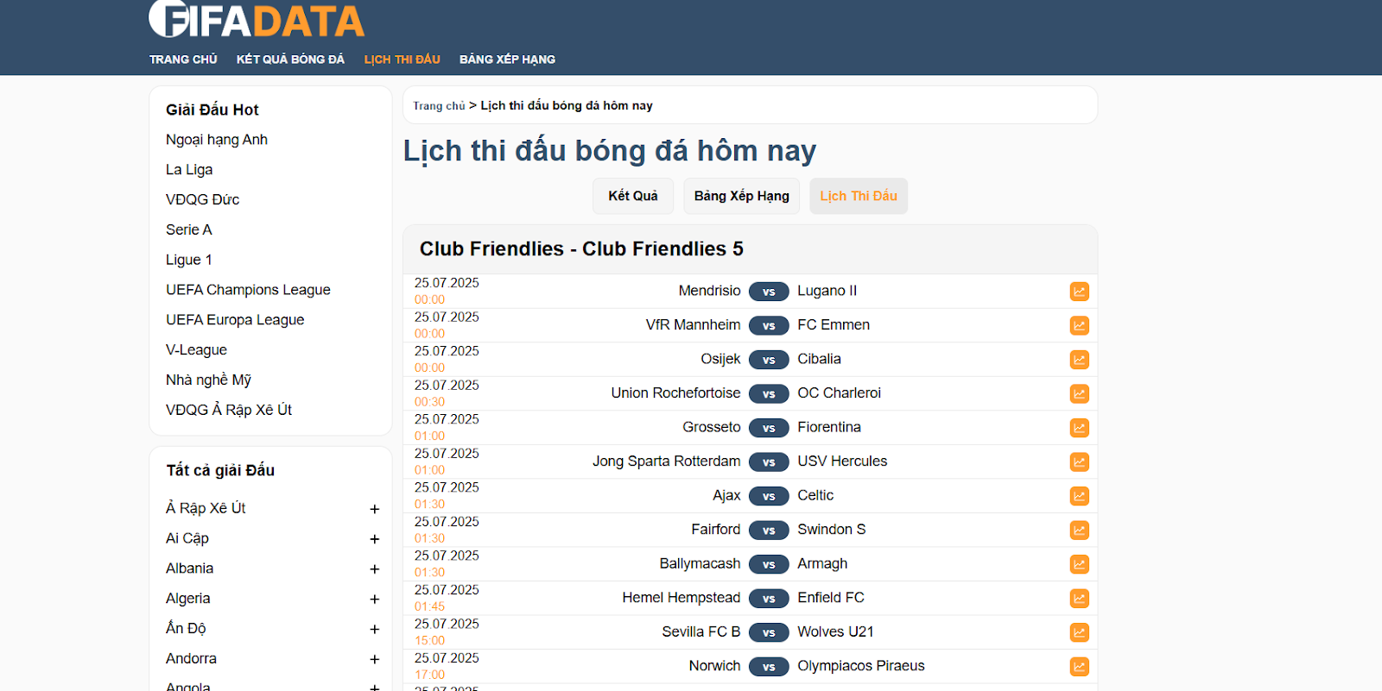Open stats icon for Osijek vs Cibalia

tap(1079, 360)
